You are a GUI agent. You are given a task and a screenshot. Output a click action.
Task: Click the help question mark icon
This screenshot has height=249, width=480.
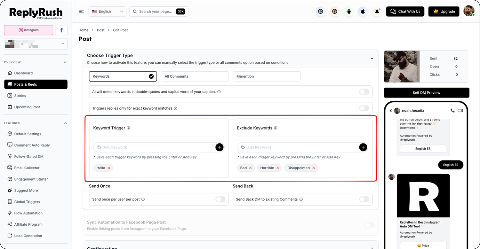pyautogui.click(x=335, y=12)
